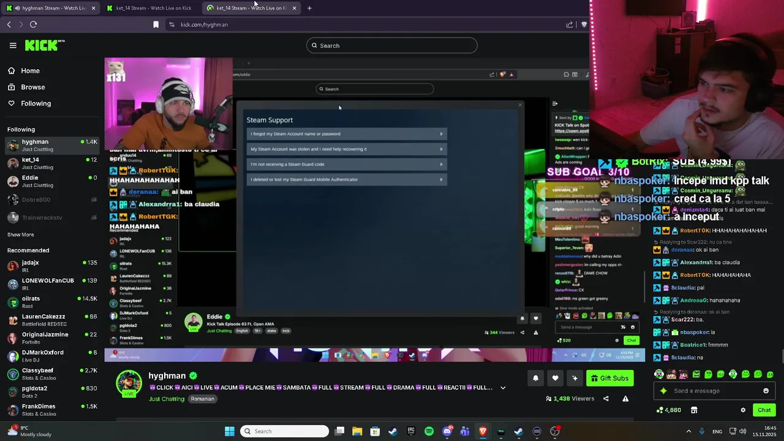Open the channel points shop icon

[694, 410]
